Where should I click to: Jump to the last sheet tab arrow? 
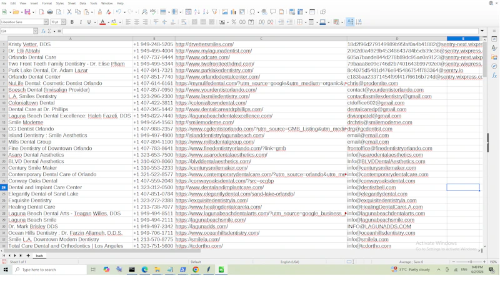tap(21, 255)
